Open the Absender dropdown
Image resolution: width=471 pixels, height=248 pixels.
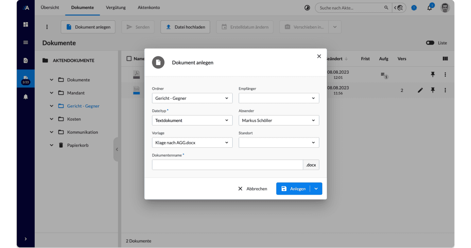point(279,120)
